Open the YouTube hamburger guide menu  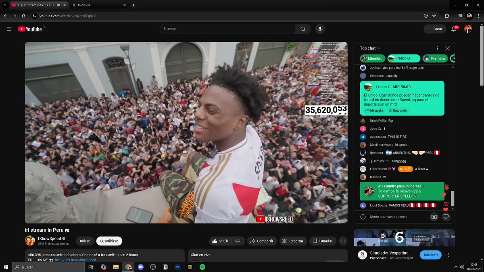click(9, 29)
